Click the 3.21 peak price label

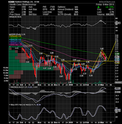pos(31,46)
